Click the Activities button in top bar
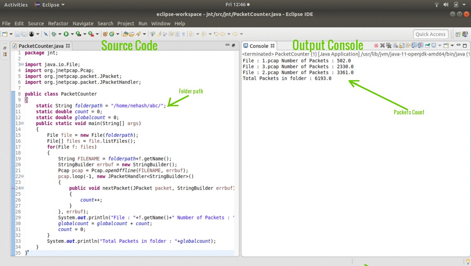471x266 pixels. click(x=16, y=5)
